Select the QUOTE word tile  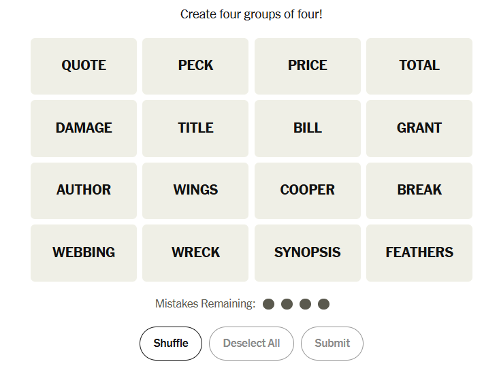tap(84, 66)
